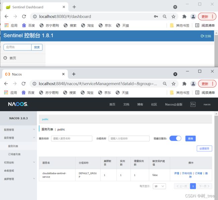The width and height of the screenshot is (218, 200).
Task: Close the Sentinel Dashboard tab
Action: 64,7
